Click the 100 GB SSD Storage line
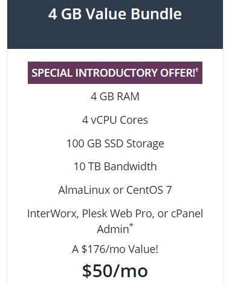 115,144
